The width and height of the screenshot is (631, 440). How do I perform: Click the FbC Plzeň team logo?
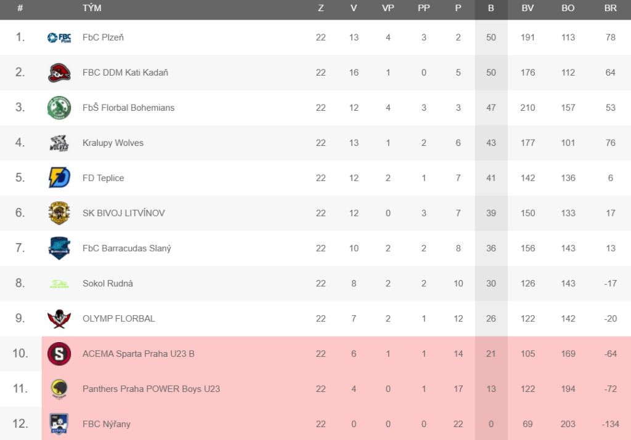click(59, 38)
